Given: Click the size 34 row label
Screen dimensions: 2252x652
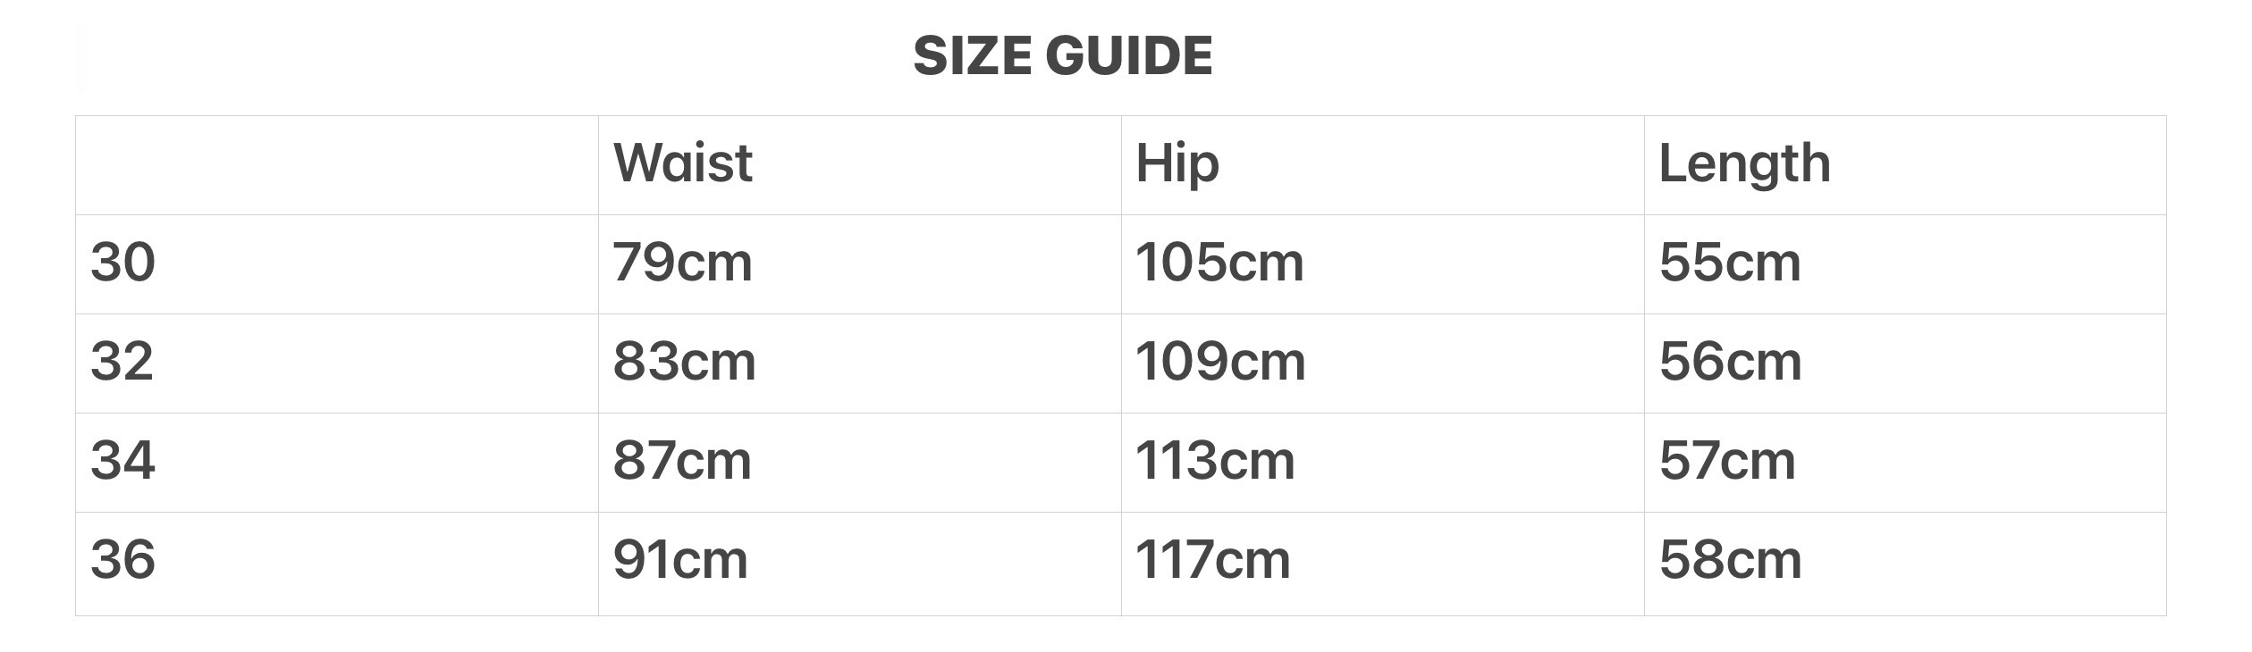Looking at the screenshot, I should point(123,461).
